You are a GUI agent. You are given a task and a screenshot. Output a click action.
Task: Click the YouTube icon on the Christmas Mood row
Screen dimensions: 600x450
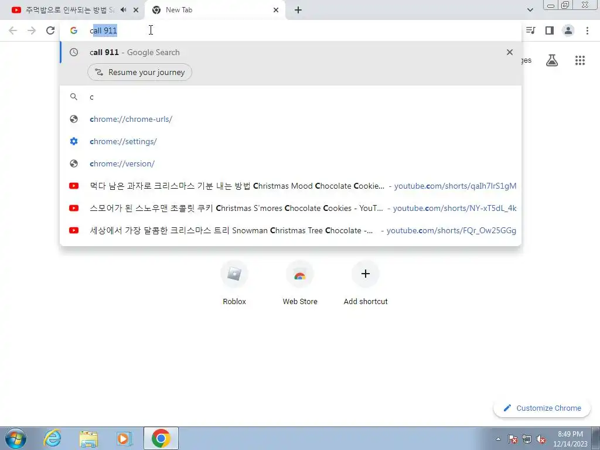coord(74,186)
